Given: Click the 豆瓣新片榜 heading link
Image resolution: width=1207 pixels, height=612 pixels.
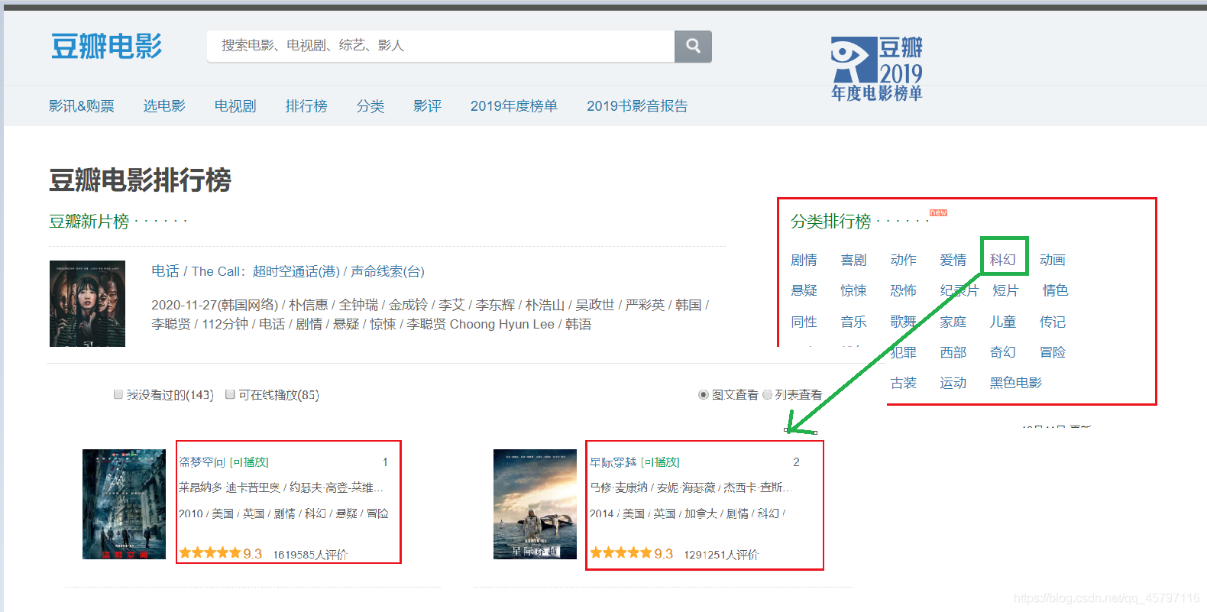Looking at the screenshot, I should click(x=89, y=222).
